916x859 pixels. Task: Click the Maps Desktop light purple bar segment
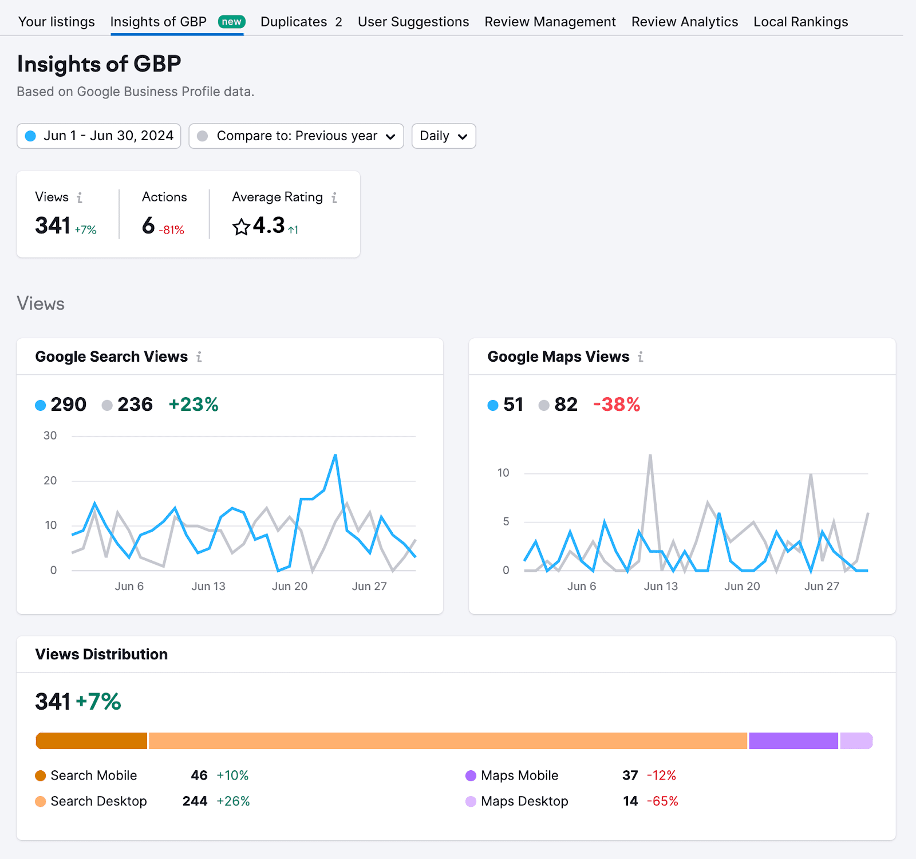tap(856, 741)
